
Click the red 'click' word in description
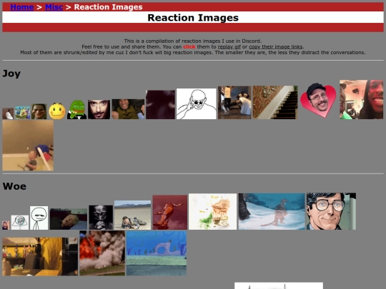coord(189,46)
